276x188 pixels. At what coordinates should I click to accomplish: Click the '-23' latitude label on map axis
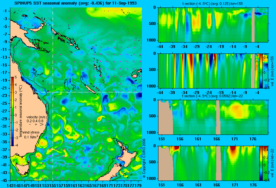pos(5,96)
